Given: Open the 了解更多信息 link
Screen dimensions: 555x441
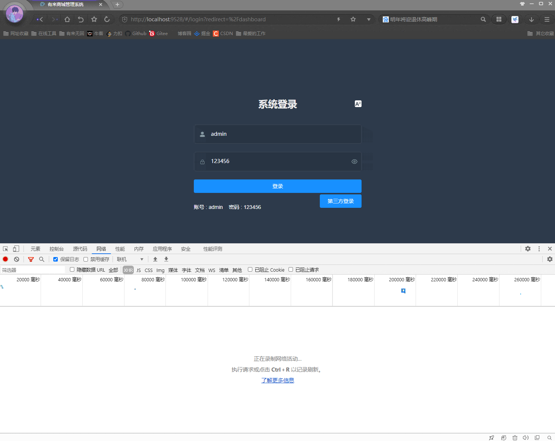Looking at the screenshot, I should 278,380.
